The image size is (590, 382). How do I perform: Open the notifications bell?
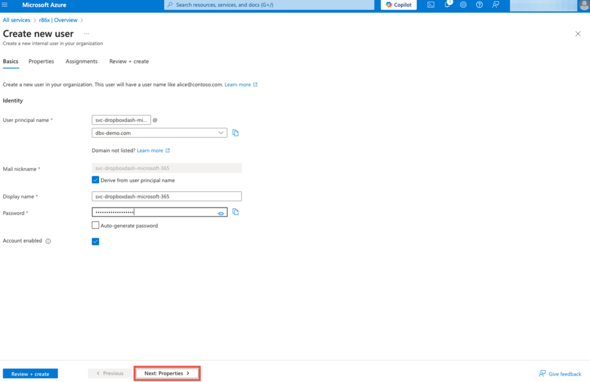[447, 5]
